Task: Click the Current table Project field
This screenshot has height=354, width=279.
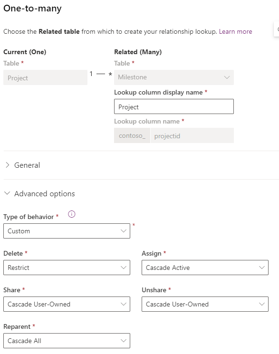Action: point(45,77)
